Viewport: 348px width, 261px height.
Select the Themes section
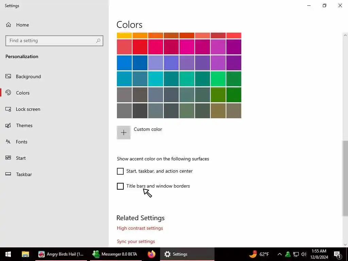[x=24, y=125]
